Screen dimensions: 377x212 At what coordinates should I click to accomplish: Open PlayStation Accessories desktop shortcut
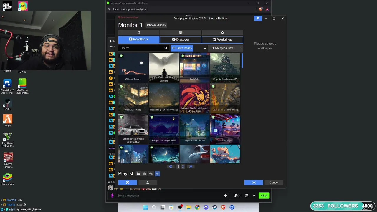7,86
